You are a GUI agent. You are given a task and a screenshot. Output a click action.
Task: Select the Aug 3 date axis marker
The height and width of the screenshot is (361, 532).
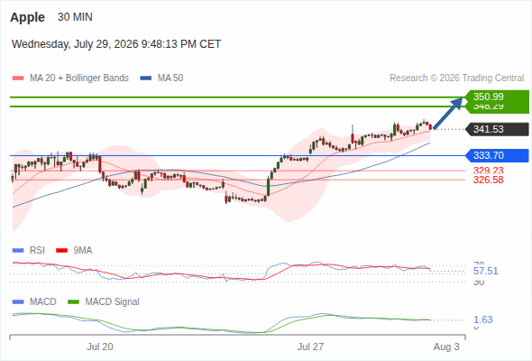coord(446,347)
